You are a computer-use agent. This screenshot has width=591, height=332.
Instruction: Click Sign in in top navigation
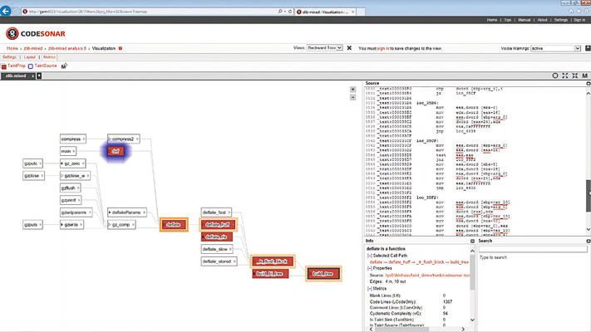pos(579,20)
